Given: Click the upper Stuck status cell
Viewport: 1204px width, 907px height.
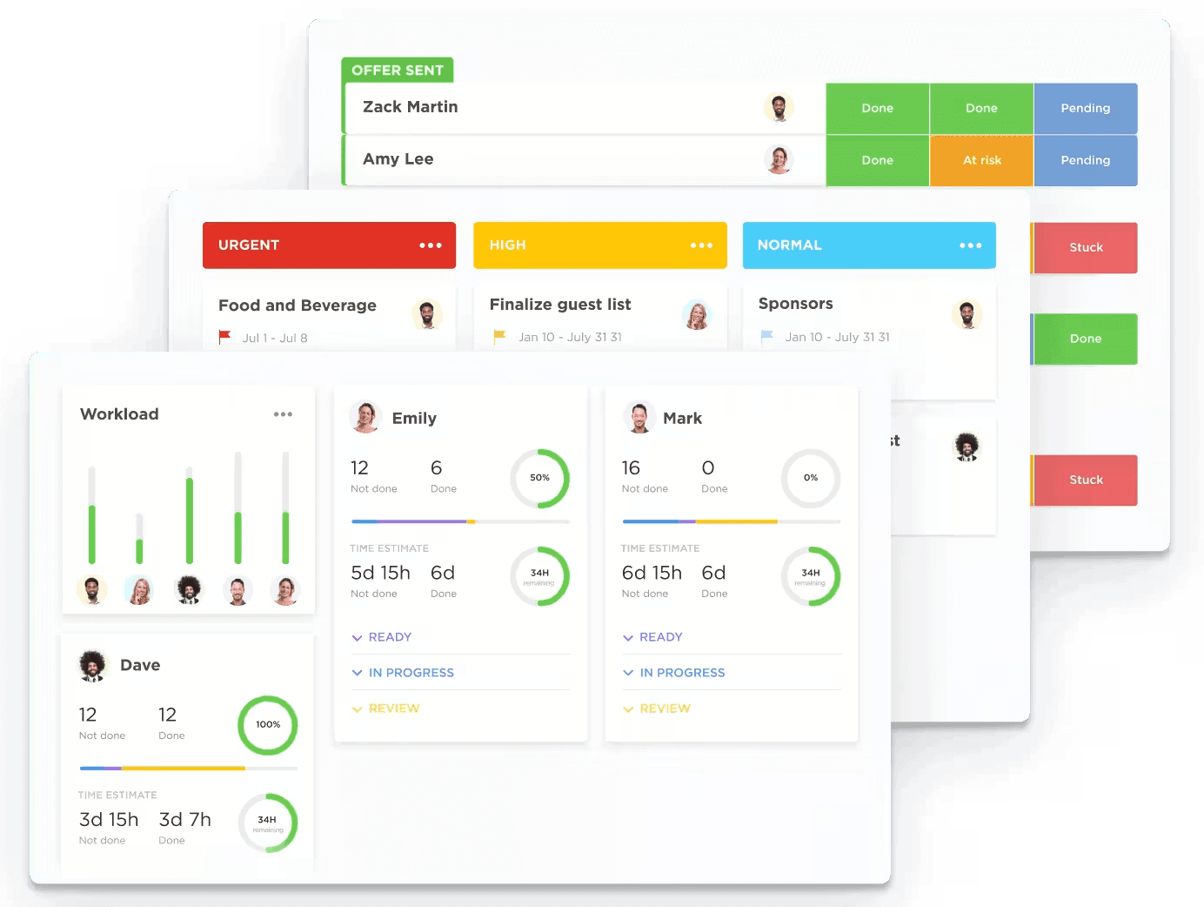Looking at the screenshot, I should 1086,247.
